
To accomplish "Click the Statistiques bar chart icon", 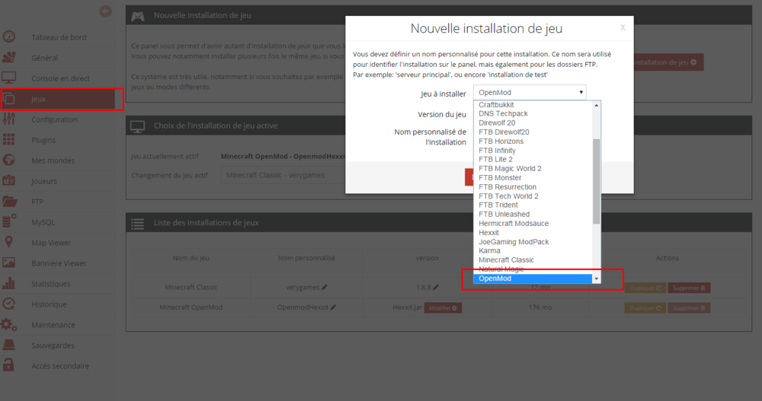I will [x=8, y=283].
